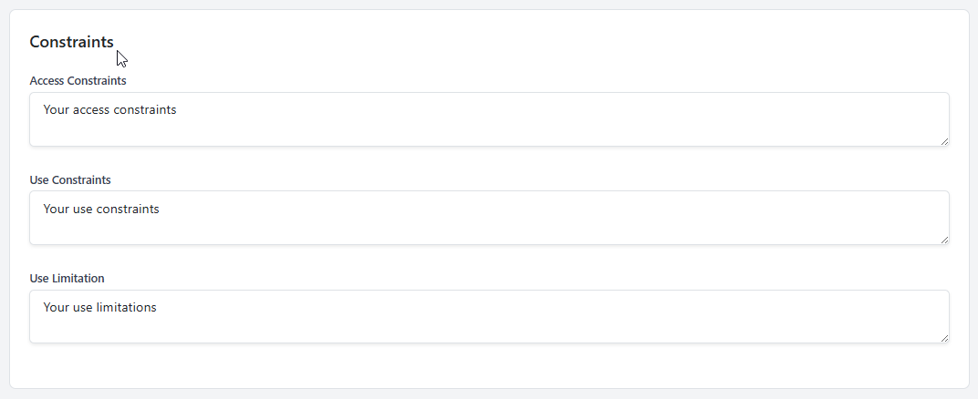This screenshot has height=399, width=978.
Task: Click the Use Limitation field label
Action: point(67,278)
